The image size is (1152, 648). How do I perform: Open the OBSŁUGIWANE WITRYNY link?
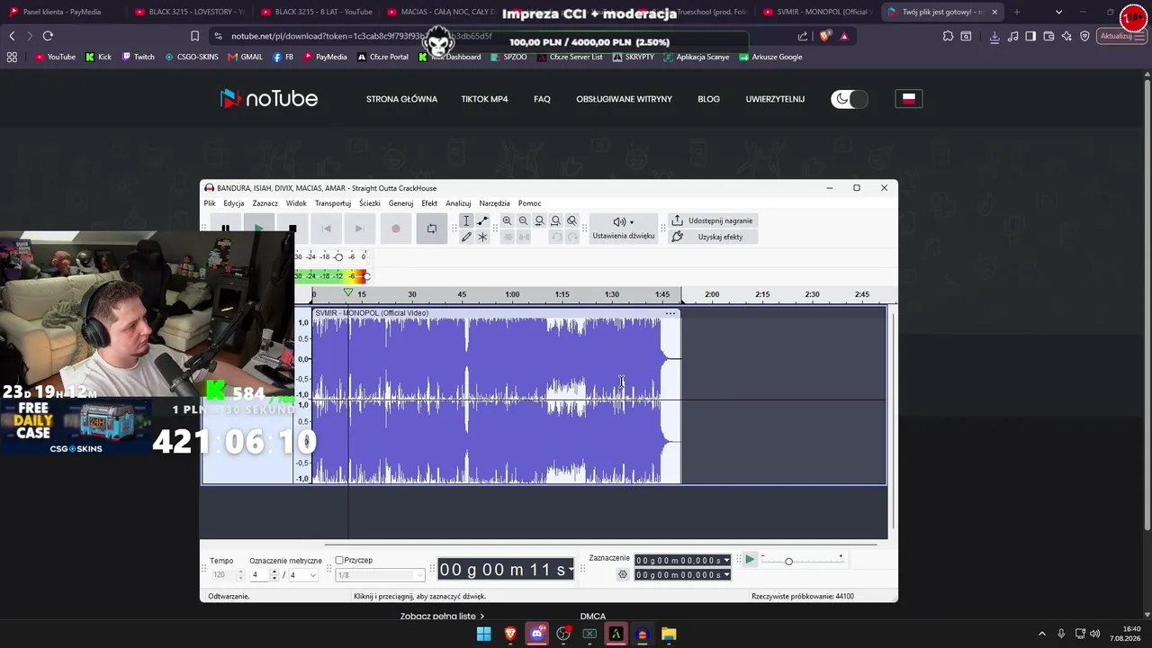(x=624, y=99)
